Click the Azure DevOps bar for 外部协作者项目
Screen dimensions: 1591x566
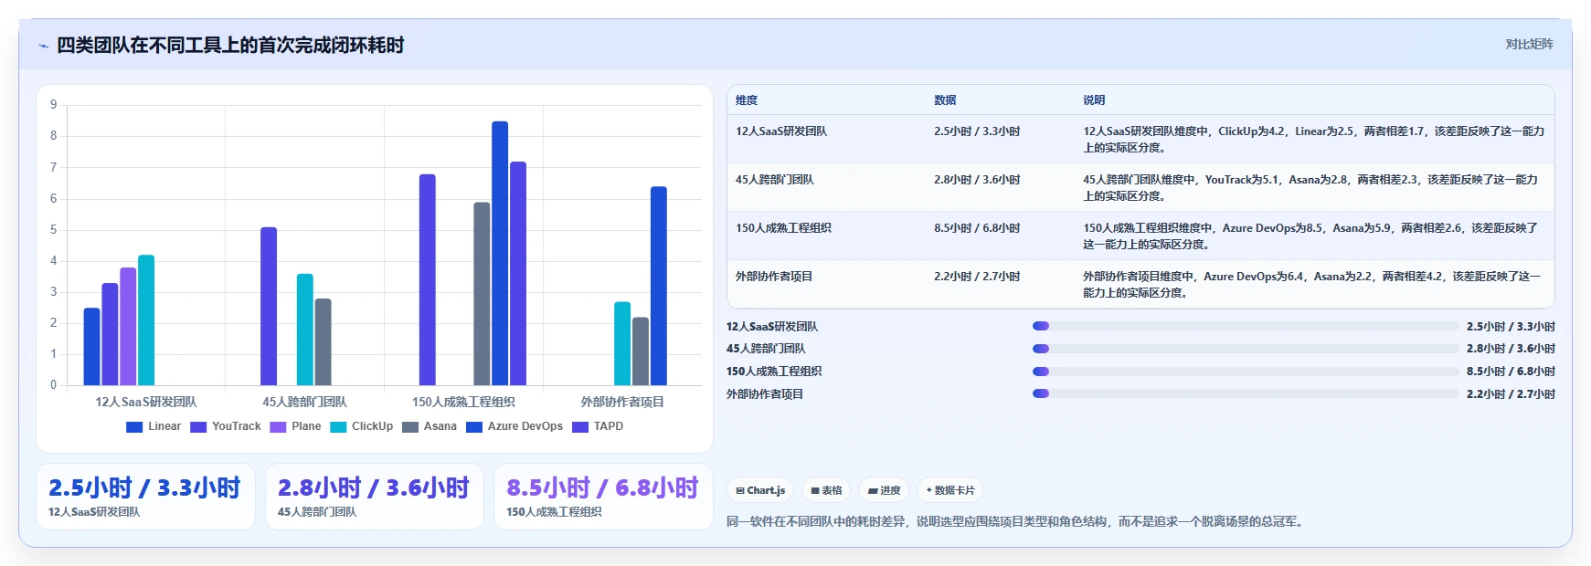(659, 286)
